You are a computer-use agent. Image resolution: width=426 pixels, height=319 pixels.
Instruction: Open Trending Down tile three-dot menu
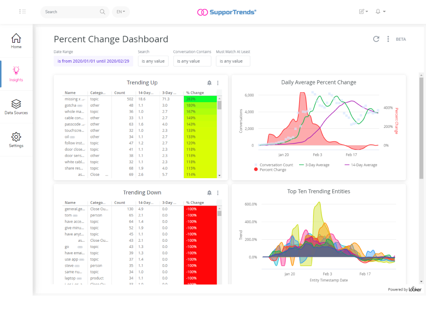(218, 193)
